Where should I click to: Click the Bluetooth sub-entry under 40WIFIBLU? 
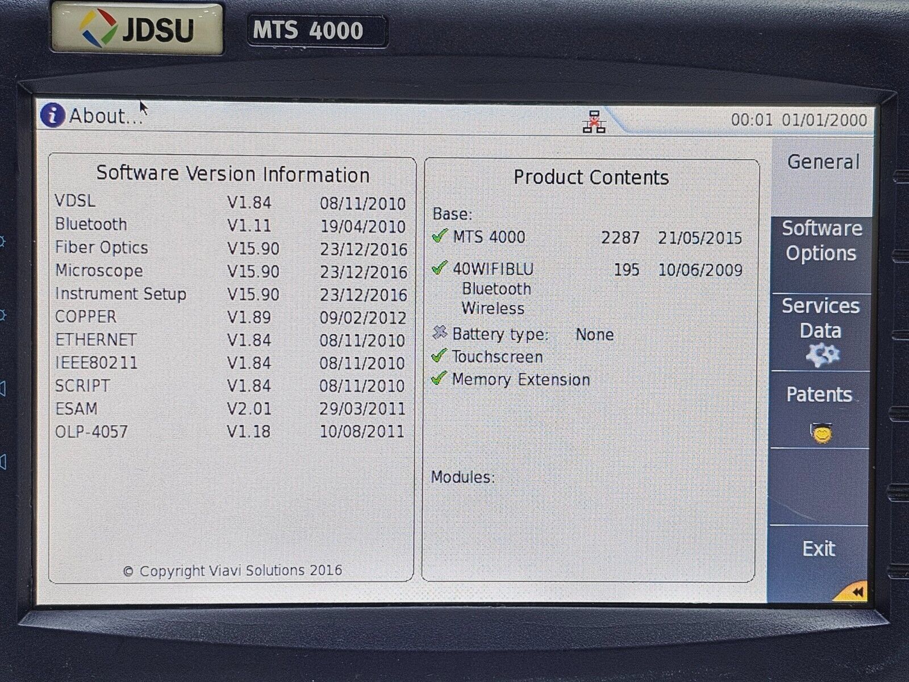click(x=497, y=289)
